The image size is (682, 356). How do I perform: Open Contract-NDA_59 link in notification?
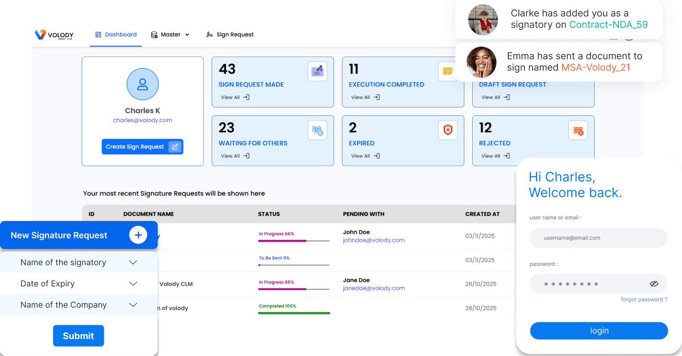[x=608, y=25]
